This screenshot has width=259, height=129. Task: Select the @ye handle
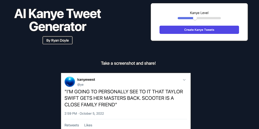pos(80,85)
